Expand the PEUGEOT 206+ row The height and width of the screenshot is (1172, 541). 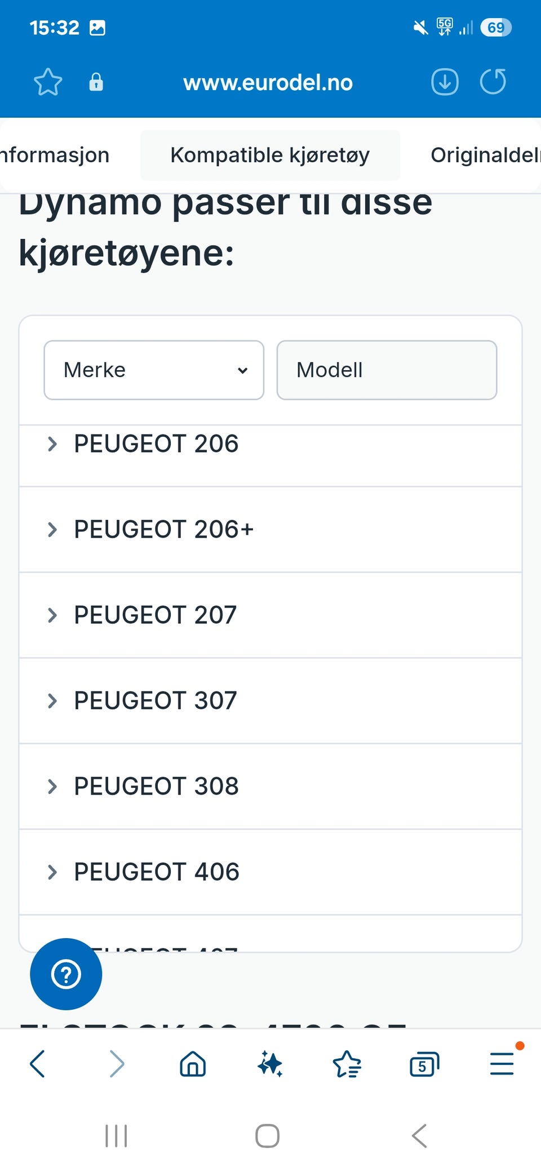tap(163, 530)
